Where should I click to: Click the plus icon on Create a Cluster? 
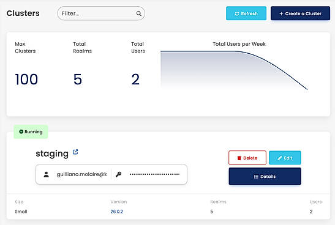[x=281, y=13]
